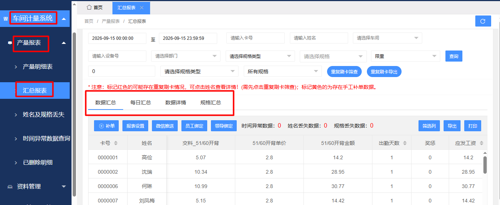Click the 领导绑定 button

tap(224, 126)
